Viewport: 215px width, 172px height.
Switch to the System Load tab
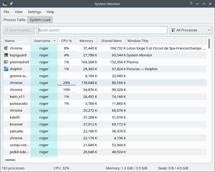[40, 20]
